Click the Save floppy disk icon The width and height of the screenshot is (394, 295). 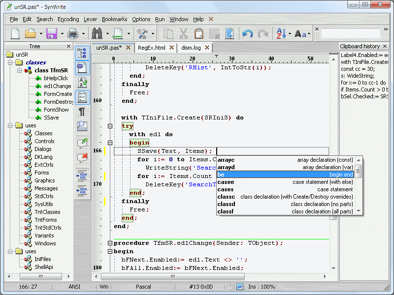(52, 33)
